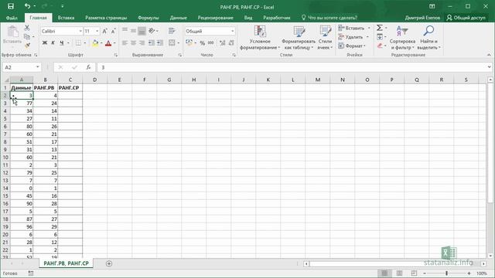Screen dimensions: 495x278
Task: Open the Calibri font name dropdown
Action: coord(80,31)
